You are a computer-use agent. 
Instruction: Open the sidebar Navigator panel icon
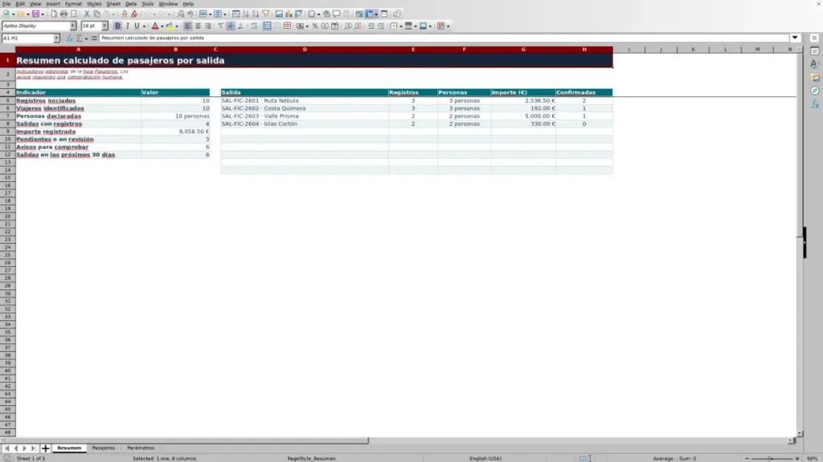[x=815, y=91]
